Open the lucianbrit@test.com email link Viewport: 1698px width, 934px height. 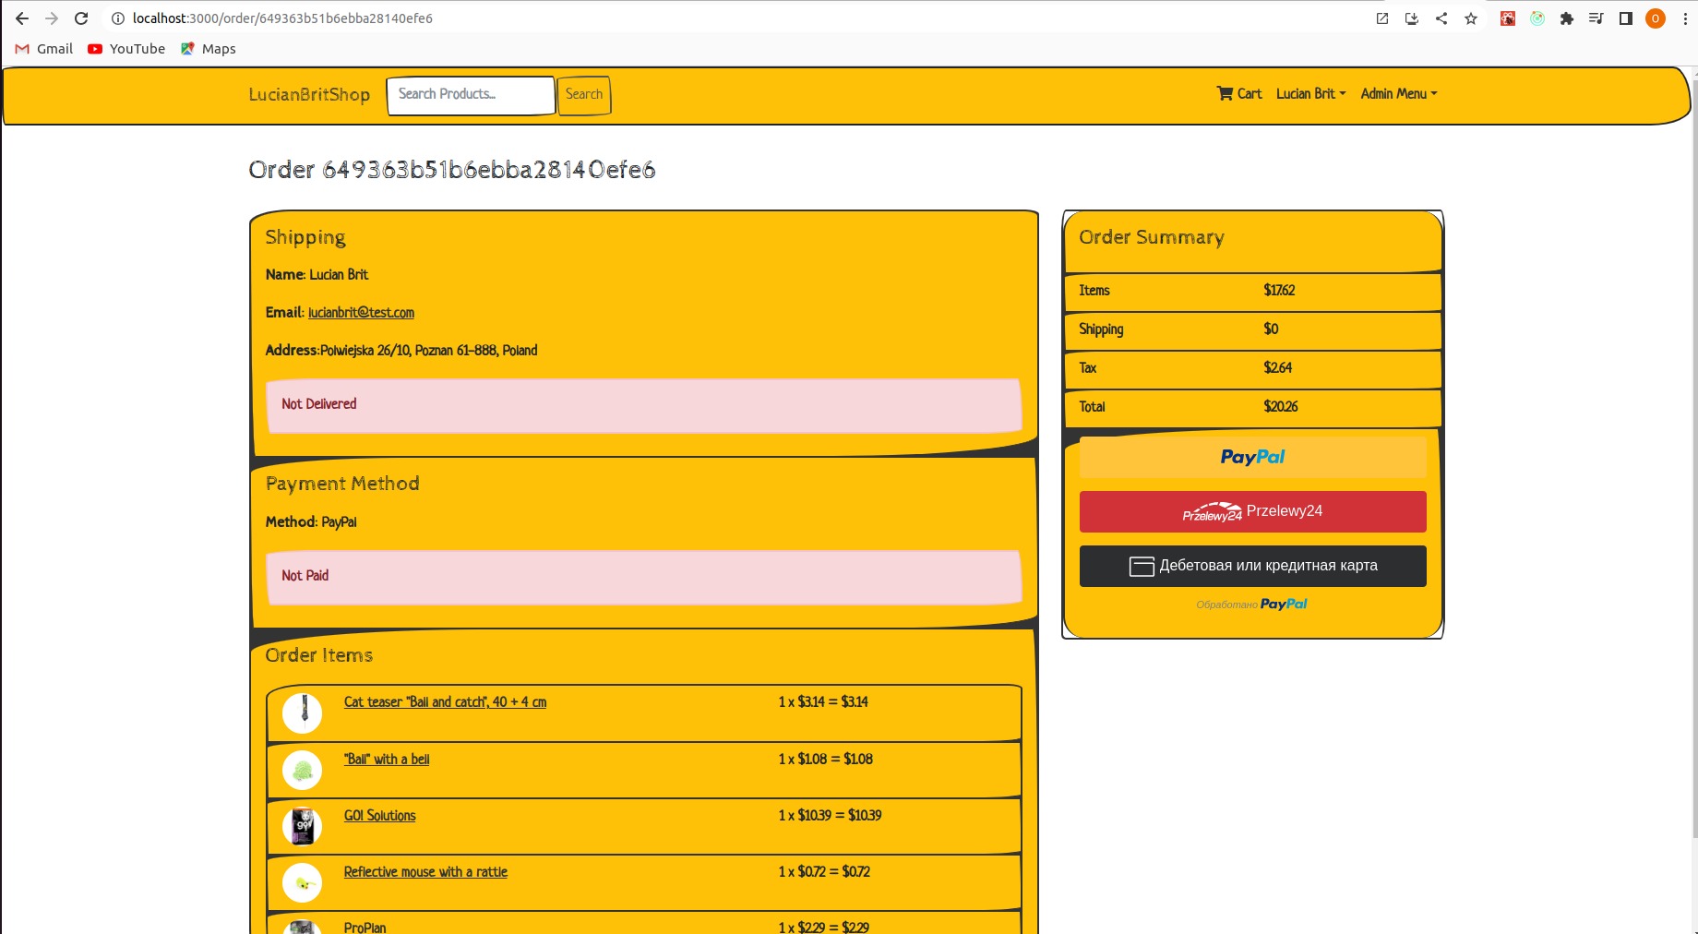pos(361,313)
